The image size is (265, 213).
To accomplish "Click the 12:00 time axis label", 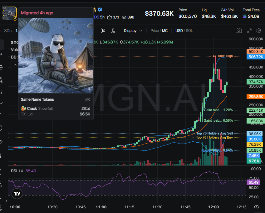I will pos(213,207).
